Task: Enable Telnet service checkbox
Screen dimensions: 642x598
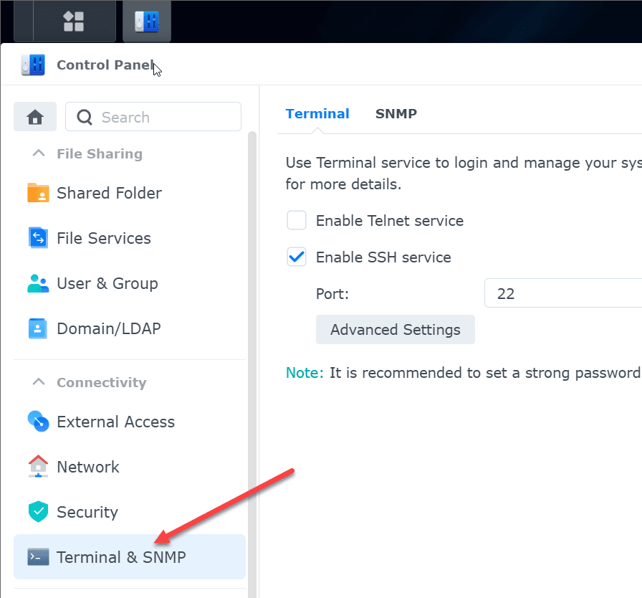Action: point(297,220)
